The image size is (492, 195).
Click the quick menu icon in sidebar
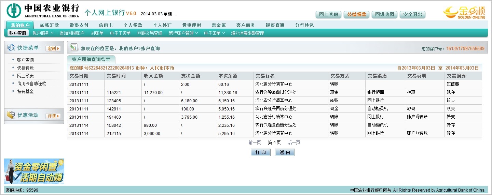coord(11,48)
